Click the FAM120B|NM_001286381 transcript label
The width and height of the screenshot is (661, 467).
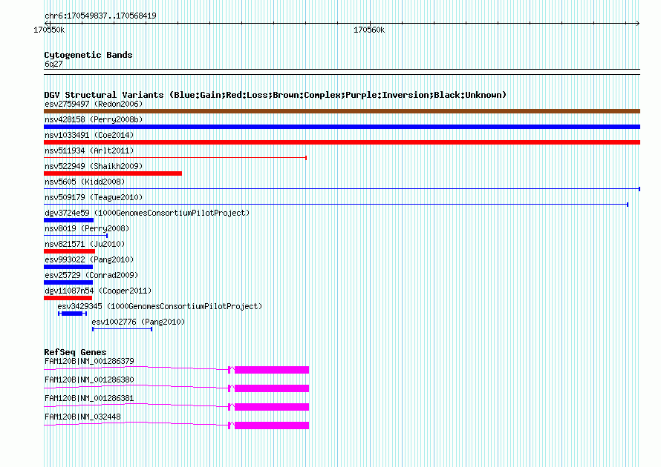coord(89,398)
